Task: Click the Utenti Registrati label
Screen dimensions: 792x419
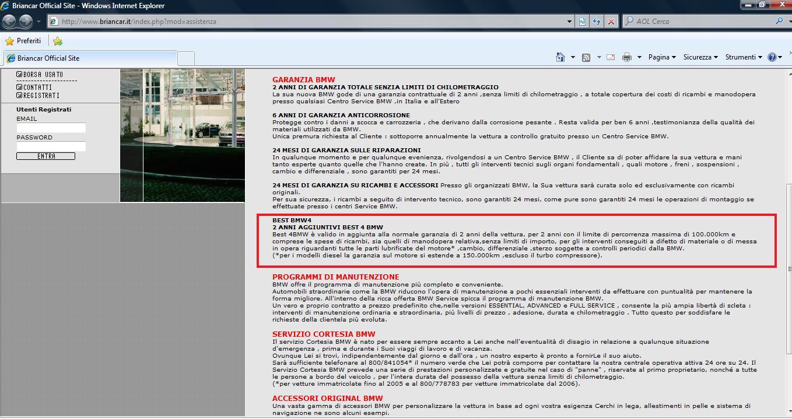Action: pos(44,109)
